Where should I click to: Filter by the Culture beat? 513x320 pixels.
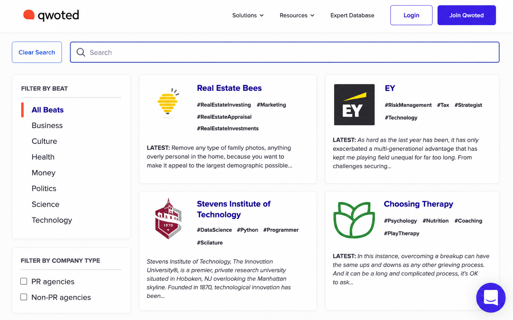pyautogui.click(x=44, y=141)
